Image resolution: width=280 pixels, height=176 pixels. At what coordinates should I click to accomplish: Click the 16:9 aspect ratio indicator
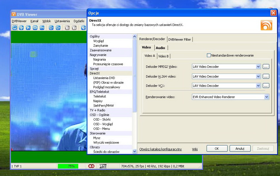point(103,166)
